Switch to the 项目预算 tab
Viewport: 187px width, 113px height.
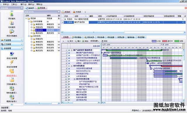141,37
